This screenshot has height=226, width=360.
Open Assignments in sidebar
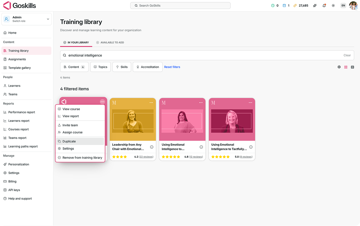coord(26,59)
